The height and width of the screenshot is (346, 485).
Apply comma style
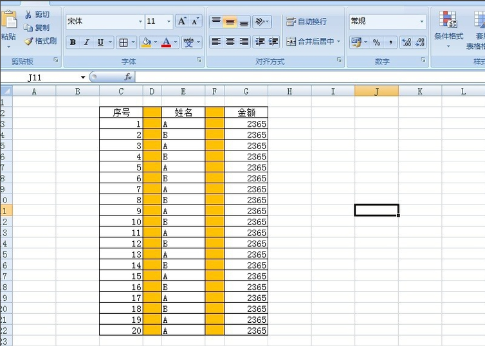click(x=390, y=42)
